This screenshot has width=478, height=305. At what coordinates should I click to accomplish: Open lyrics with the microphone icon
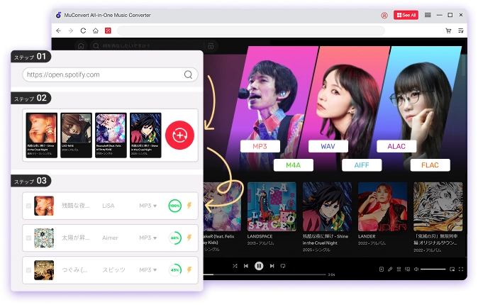click(x=390, y=270)
